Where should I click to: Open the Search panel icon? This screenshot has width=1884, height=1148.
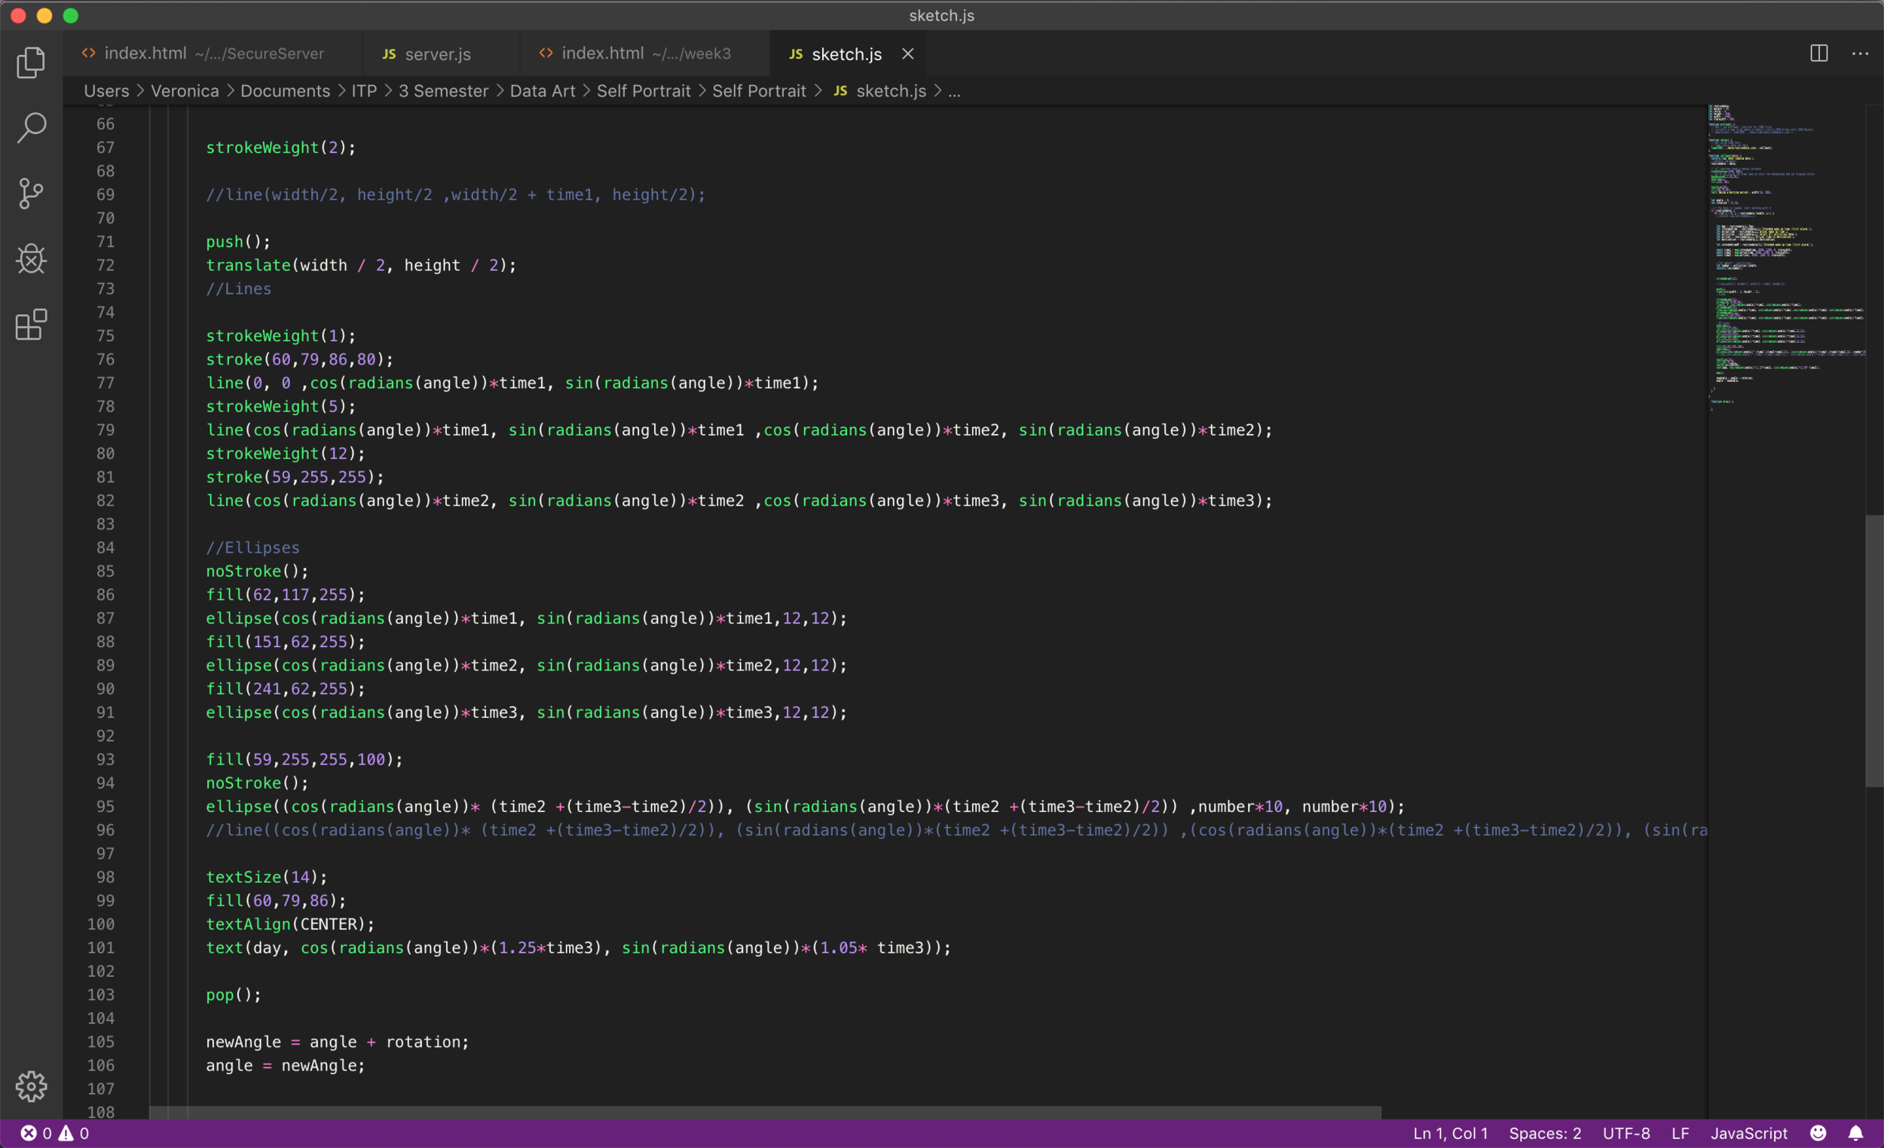click(31, 127)
